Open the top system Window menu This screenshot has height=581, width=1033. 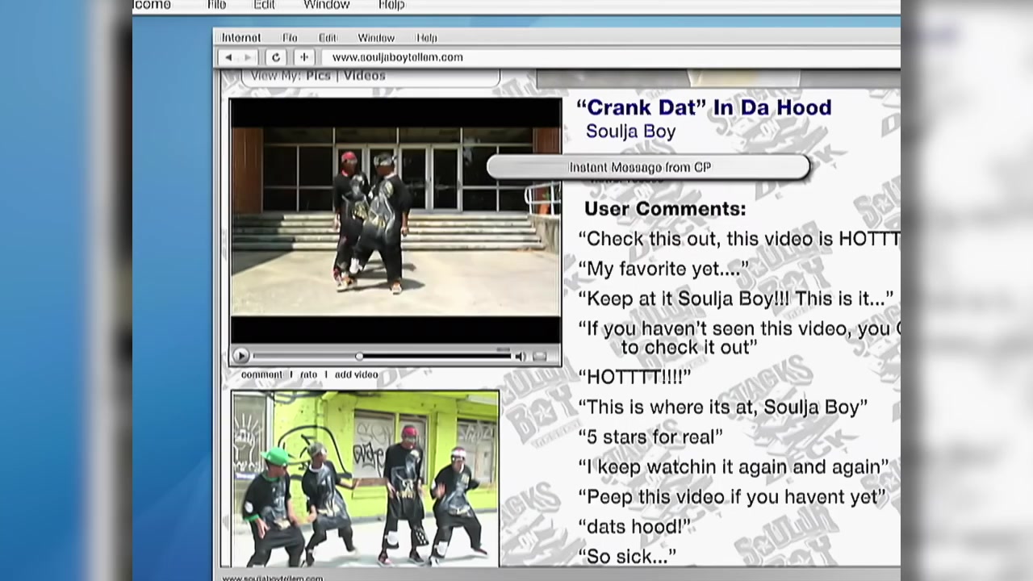pyautogui.click(x=326, y=5)
